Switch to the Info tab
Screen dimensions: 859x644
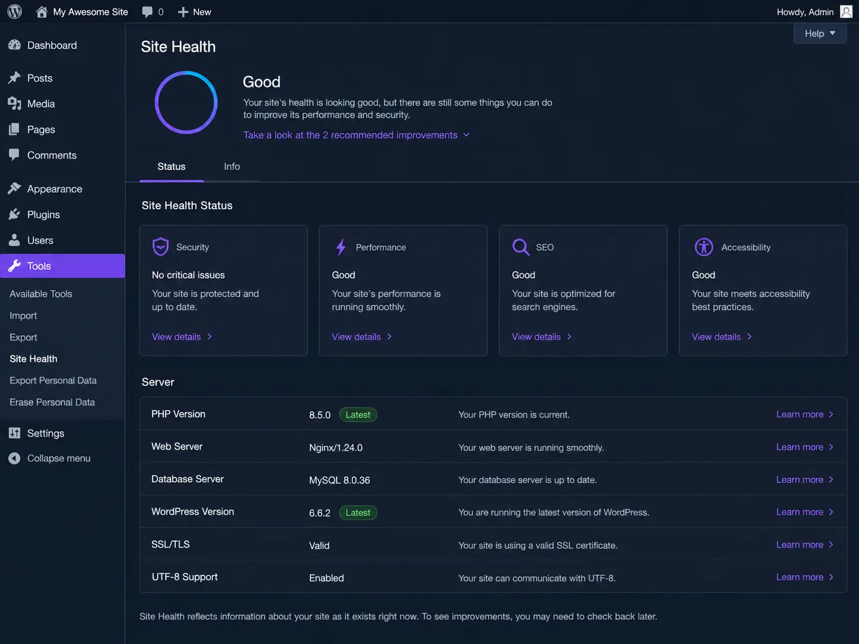click(x=232, y=167)
